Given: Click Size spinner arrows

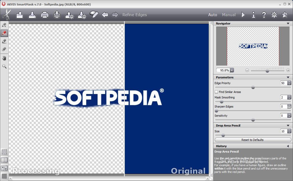Looking at the screenshot, I should 289,131.
